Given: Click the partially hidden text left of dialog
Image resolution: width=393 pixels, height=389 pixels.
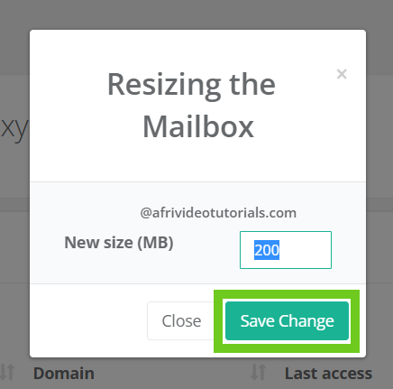Looking at the screenshot, I should coord(14,128).
